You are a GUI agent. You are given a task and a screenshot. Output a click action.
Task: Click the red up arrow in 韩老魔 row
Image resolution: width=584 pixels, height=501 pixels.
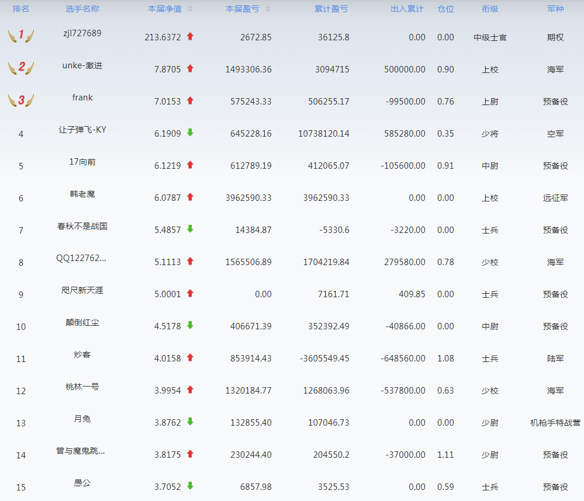[x=191, y=197]
